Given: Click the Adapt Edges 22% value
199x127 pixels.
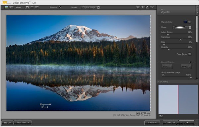Looking at the screenshot, I should 190,32.
